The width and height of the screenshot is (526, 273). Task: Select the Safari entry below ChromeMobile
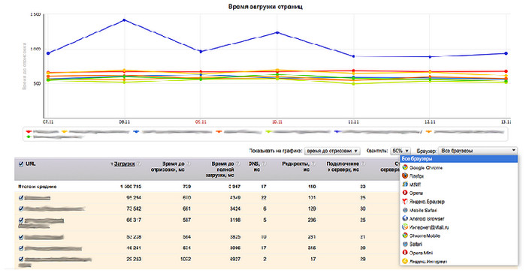(416, 244)
